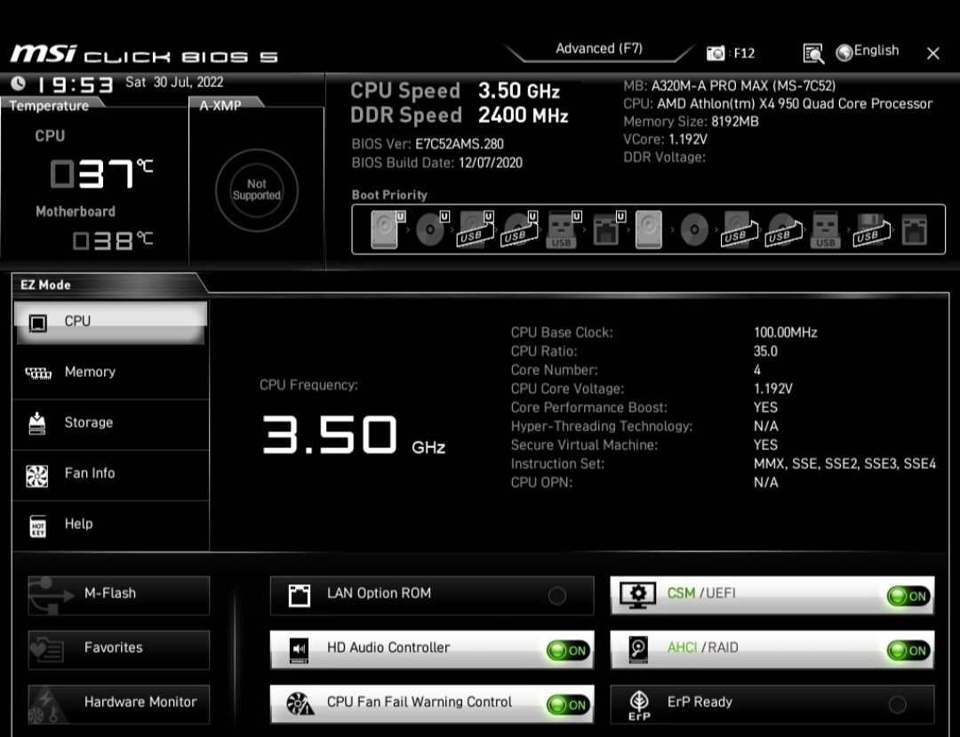
Task: Open the BIOS search magnifier icon
Action: [813, 53]
